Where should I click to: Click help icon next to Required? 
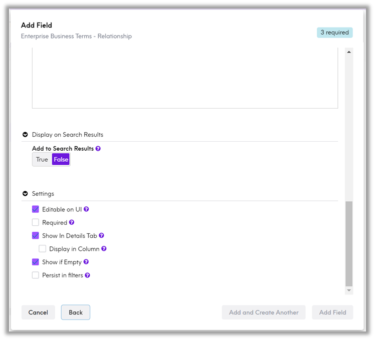tap(72, 222)
